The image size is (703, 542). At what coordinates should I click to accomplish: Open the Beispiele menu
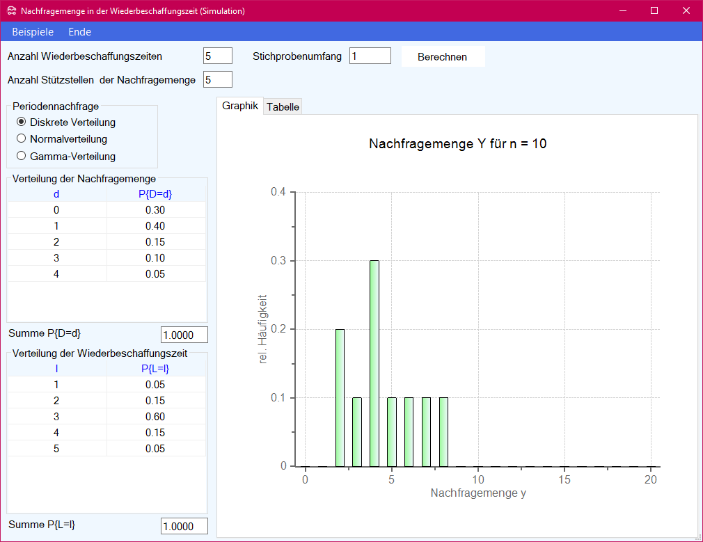coord(33,32)
